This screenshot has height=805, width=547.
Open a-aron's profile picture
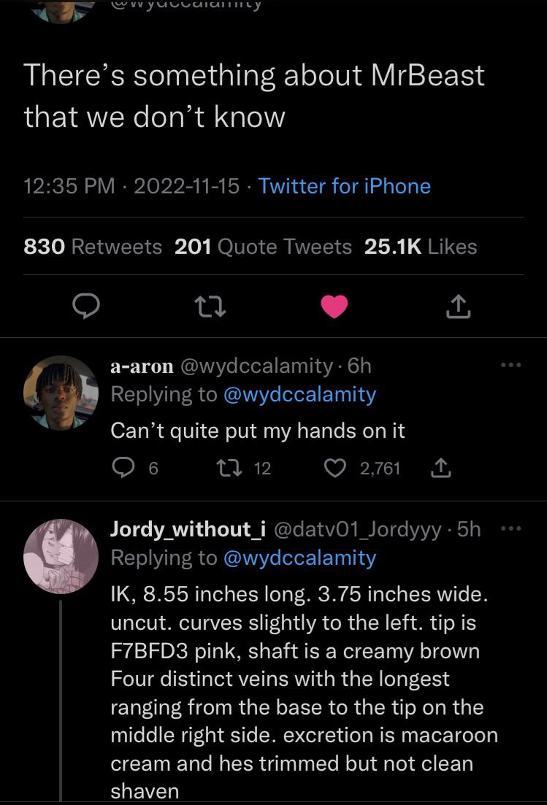[x=61, y=393]
